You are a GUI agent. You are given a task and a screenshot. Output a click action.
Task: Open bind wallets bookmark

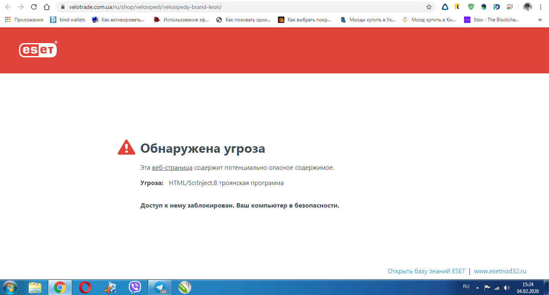click(x=68, y=19)
